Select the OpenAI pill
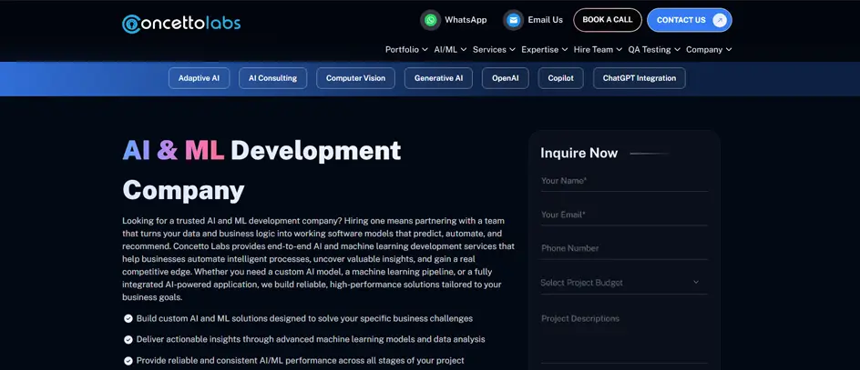This screenshot has width=860, height=370. (x=505, y=78)
